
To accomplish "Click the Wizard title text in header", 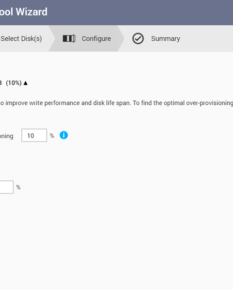I will coord(32,12).
